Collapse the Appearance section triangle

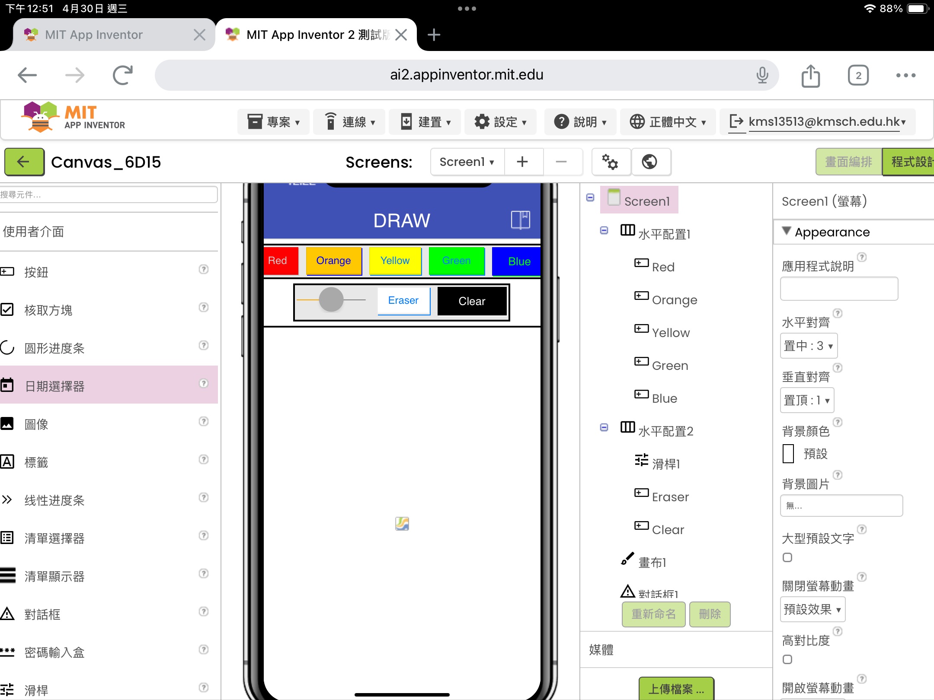click(787, 231)
